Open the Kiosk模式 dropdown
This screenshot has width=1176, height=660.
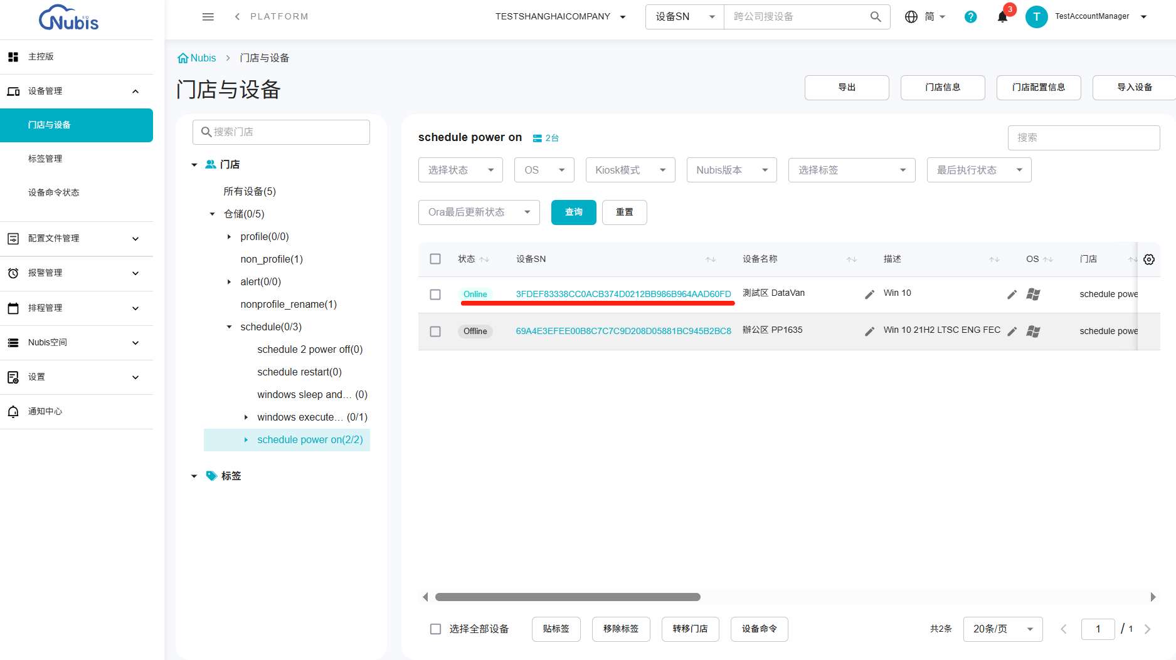[630, 170]
